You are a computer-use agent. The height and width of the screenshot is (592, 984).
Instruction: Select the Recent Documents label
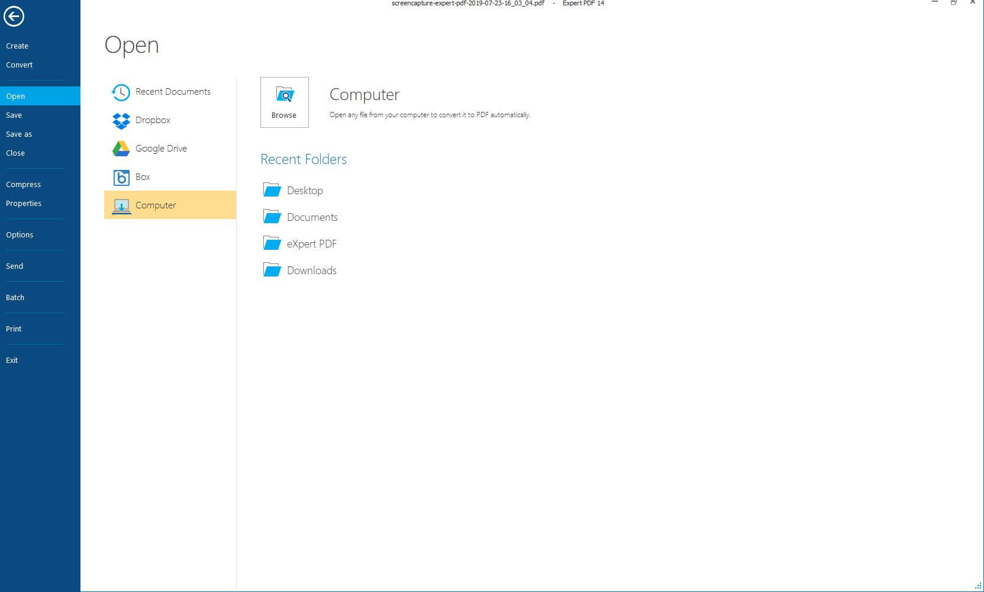[x=173, y=92]
